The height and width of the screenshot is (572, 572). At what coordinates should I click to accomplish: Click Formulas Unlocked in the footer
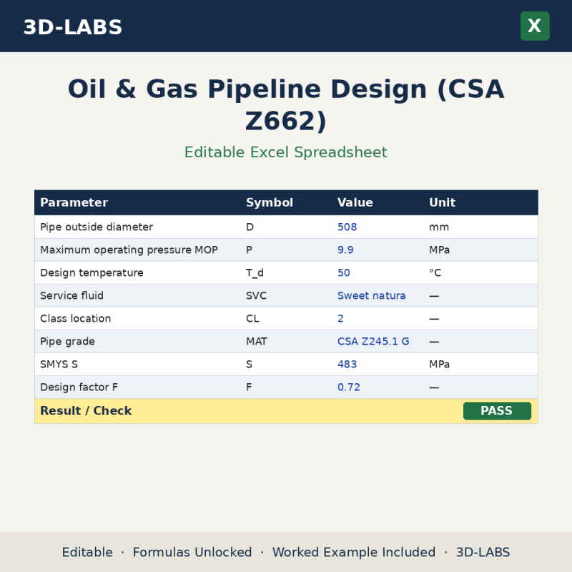(x=192, y=552)
